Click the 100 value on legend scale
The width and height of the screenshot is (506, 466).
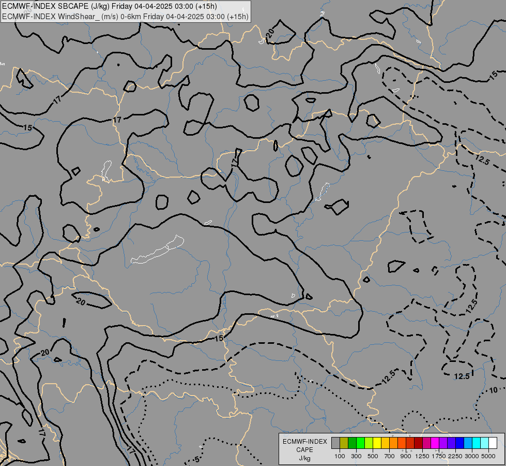click(x=340, y=456)
